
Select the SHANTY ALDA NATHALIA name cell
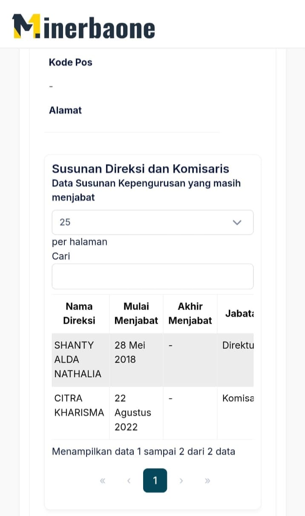pos(78,359)
